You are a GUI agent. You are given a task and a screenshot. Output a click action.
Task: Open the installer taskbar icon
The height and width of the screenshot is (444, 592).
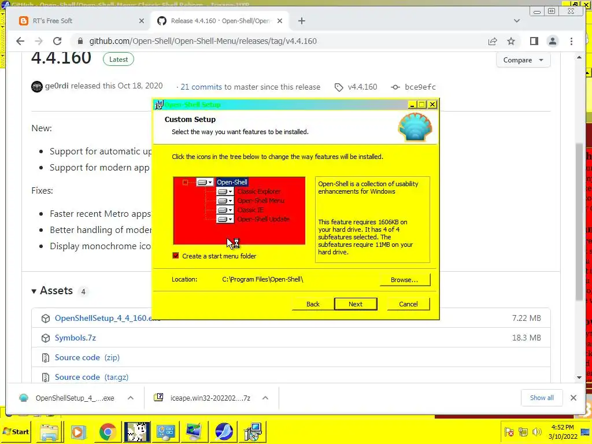[253, 432]
